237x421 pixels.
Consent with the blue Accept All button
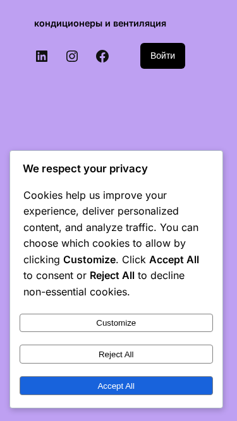click(116, 386)
